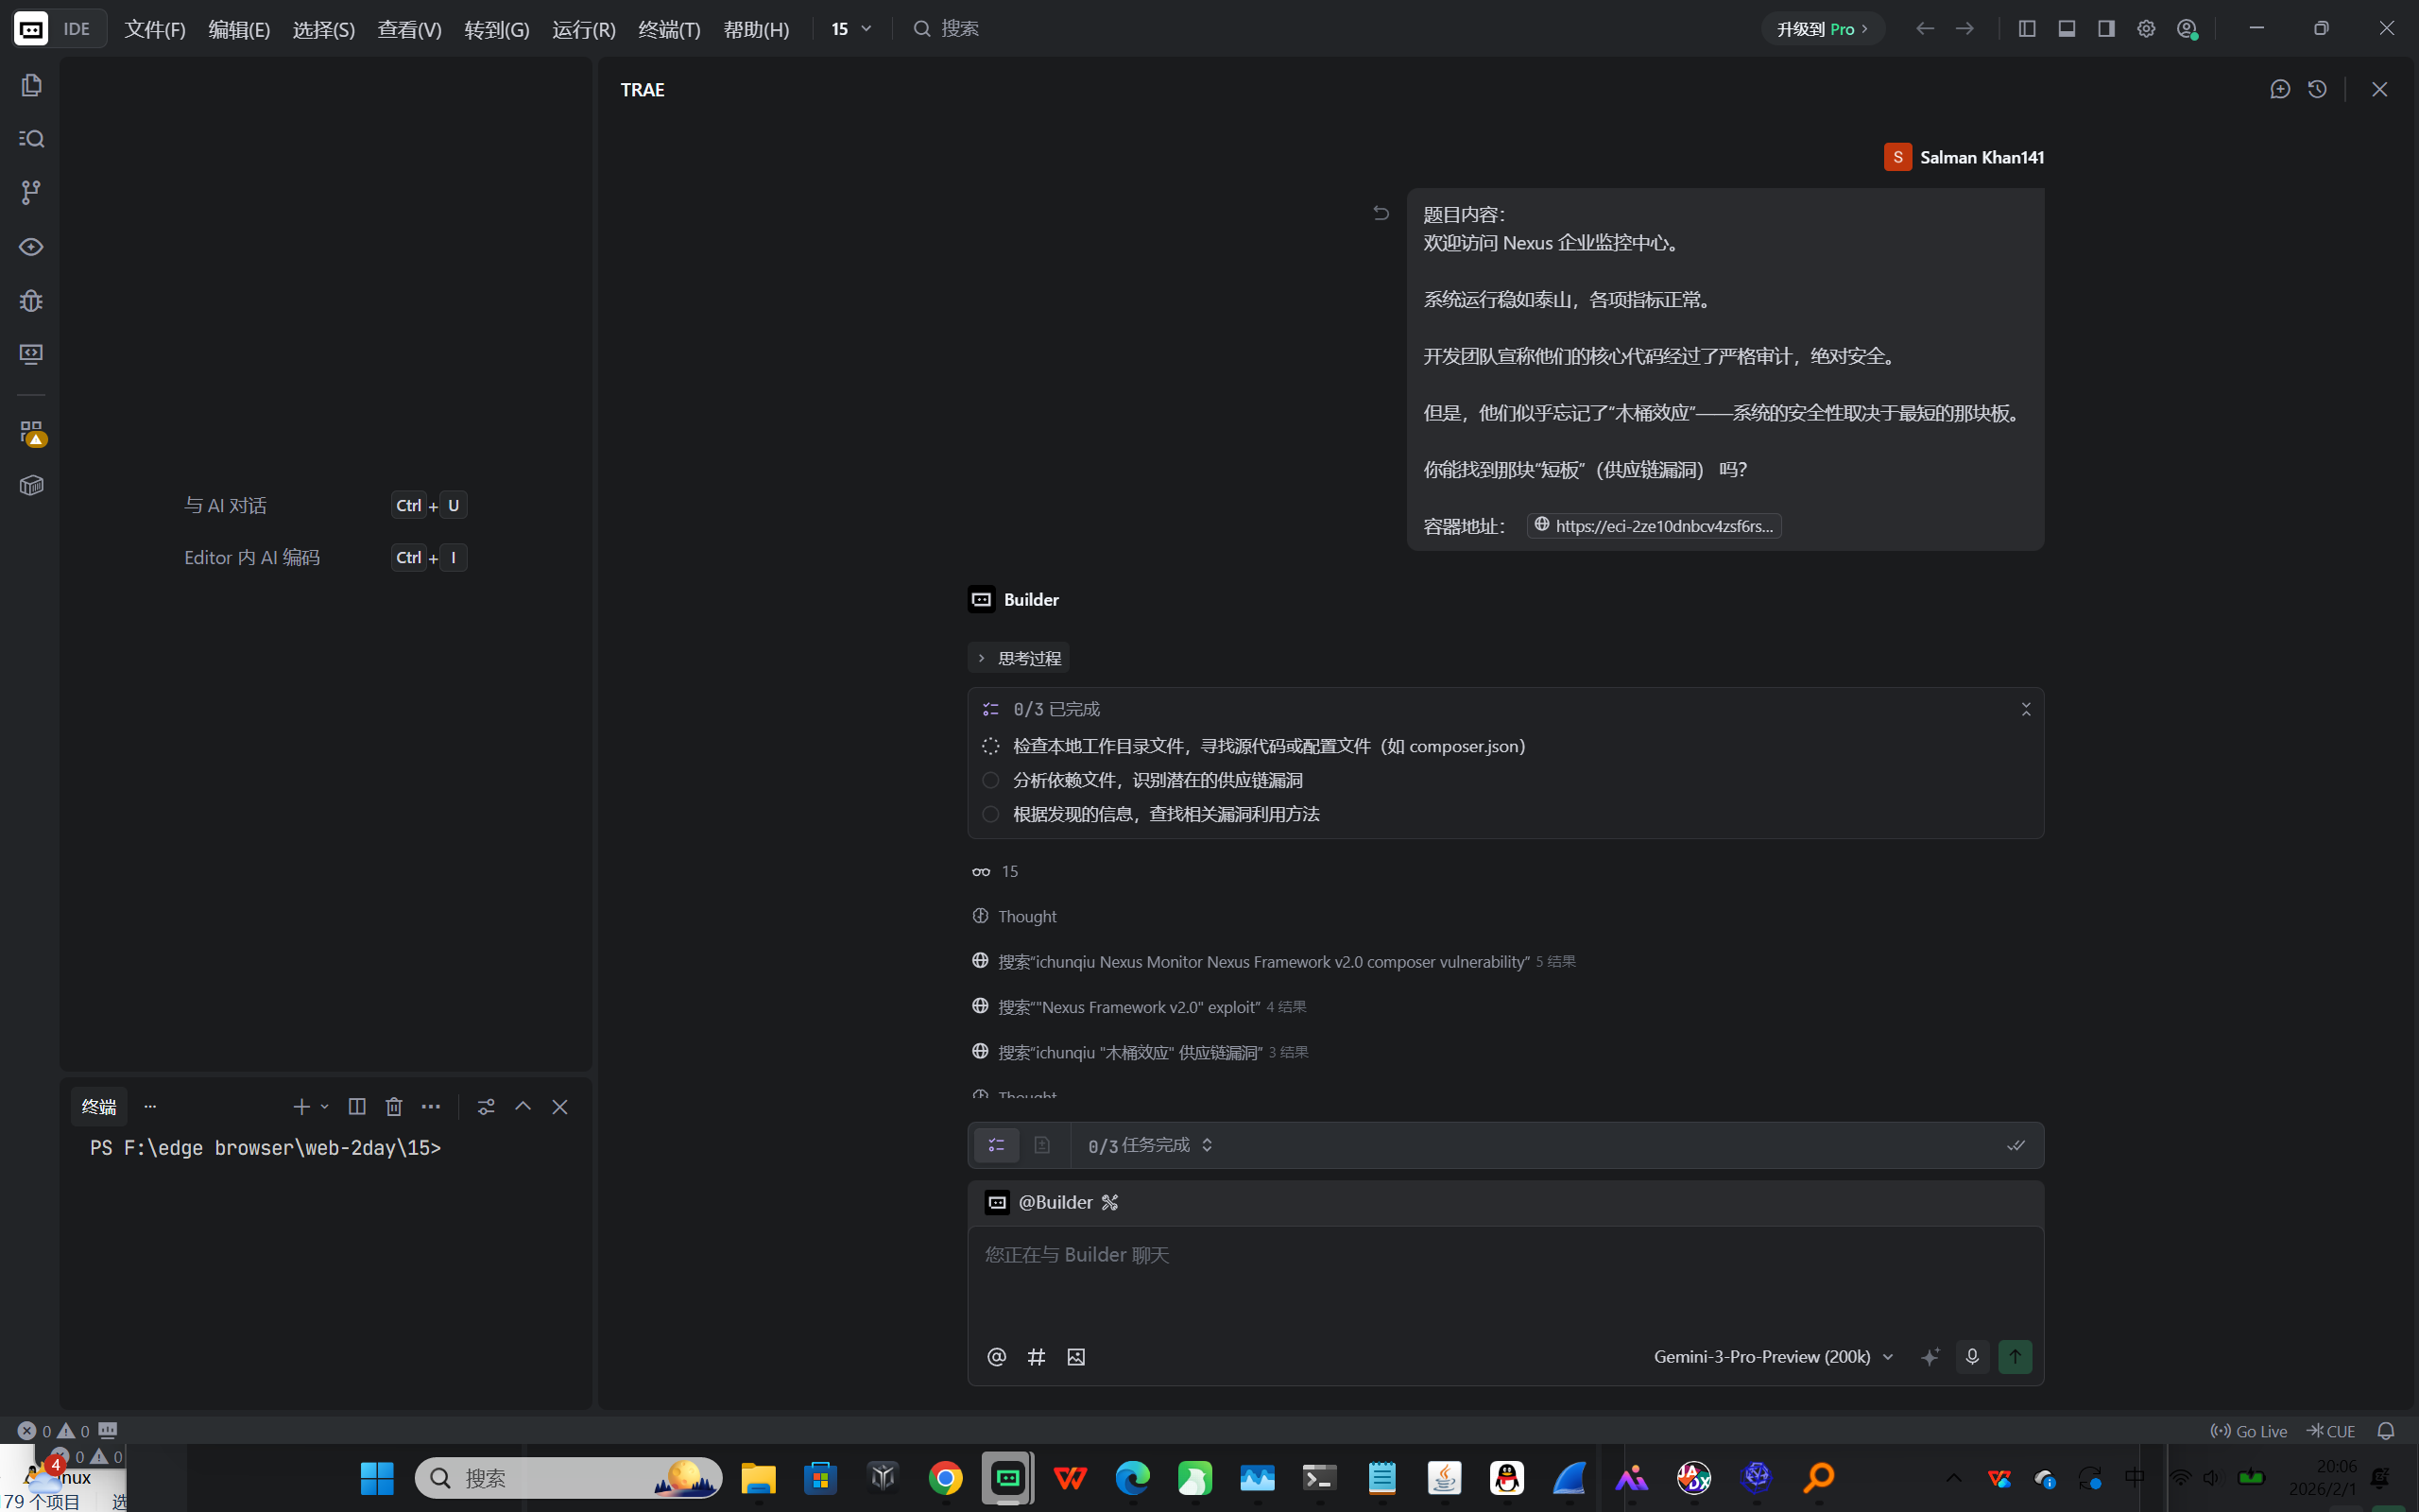The image size is (2419, 1512).
Task: Expand the 思考过程 thinking section
Action: coord(1019,658)
